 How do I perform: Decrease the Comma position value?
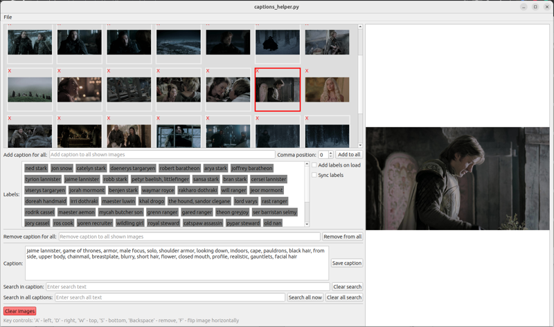click(331, 156)
